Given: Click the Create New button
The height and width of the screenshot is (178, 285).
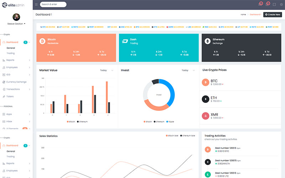Looking at the screenshot, I should coord(273,15).
